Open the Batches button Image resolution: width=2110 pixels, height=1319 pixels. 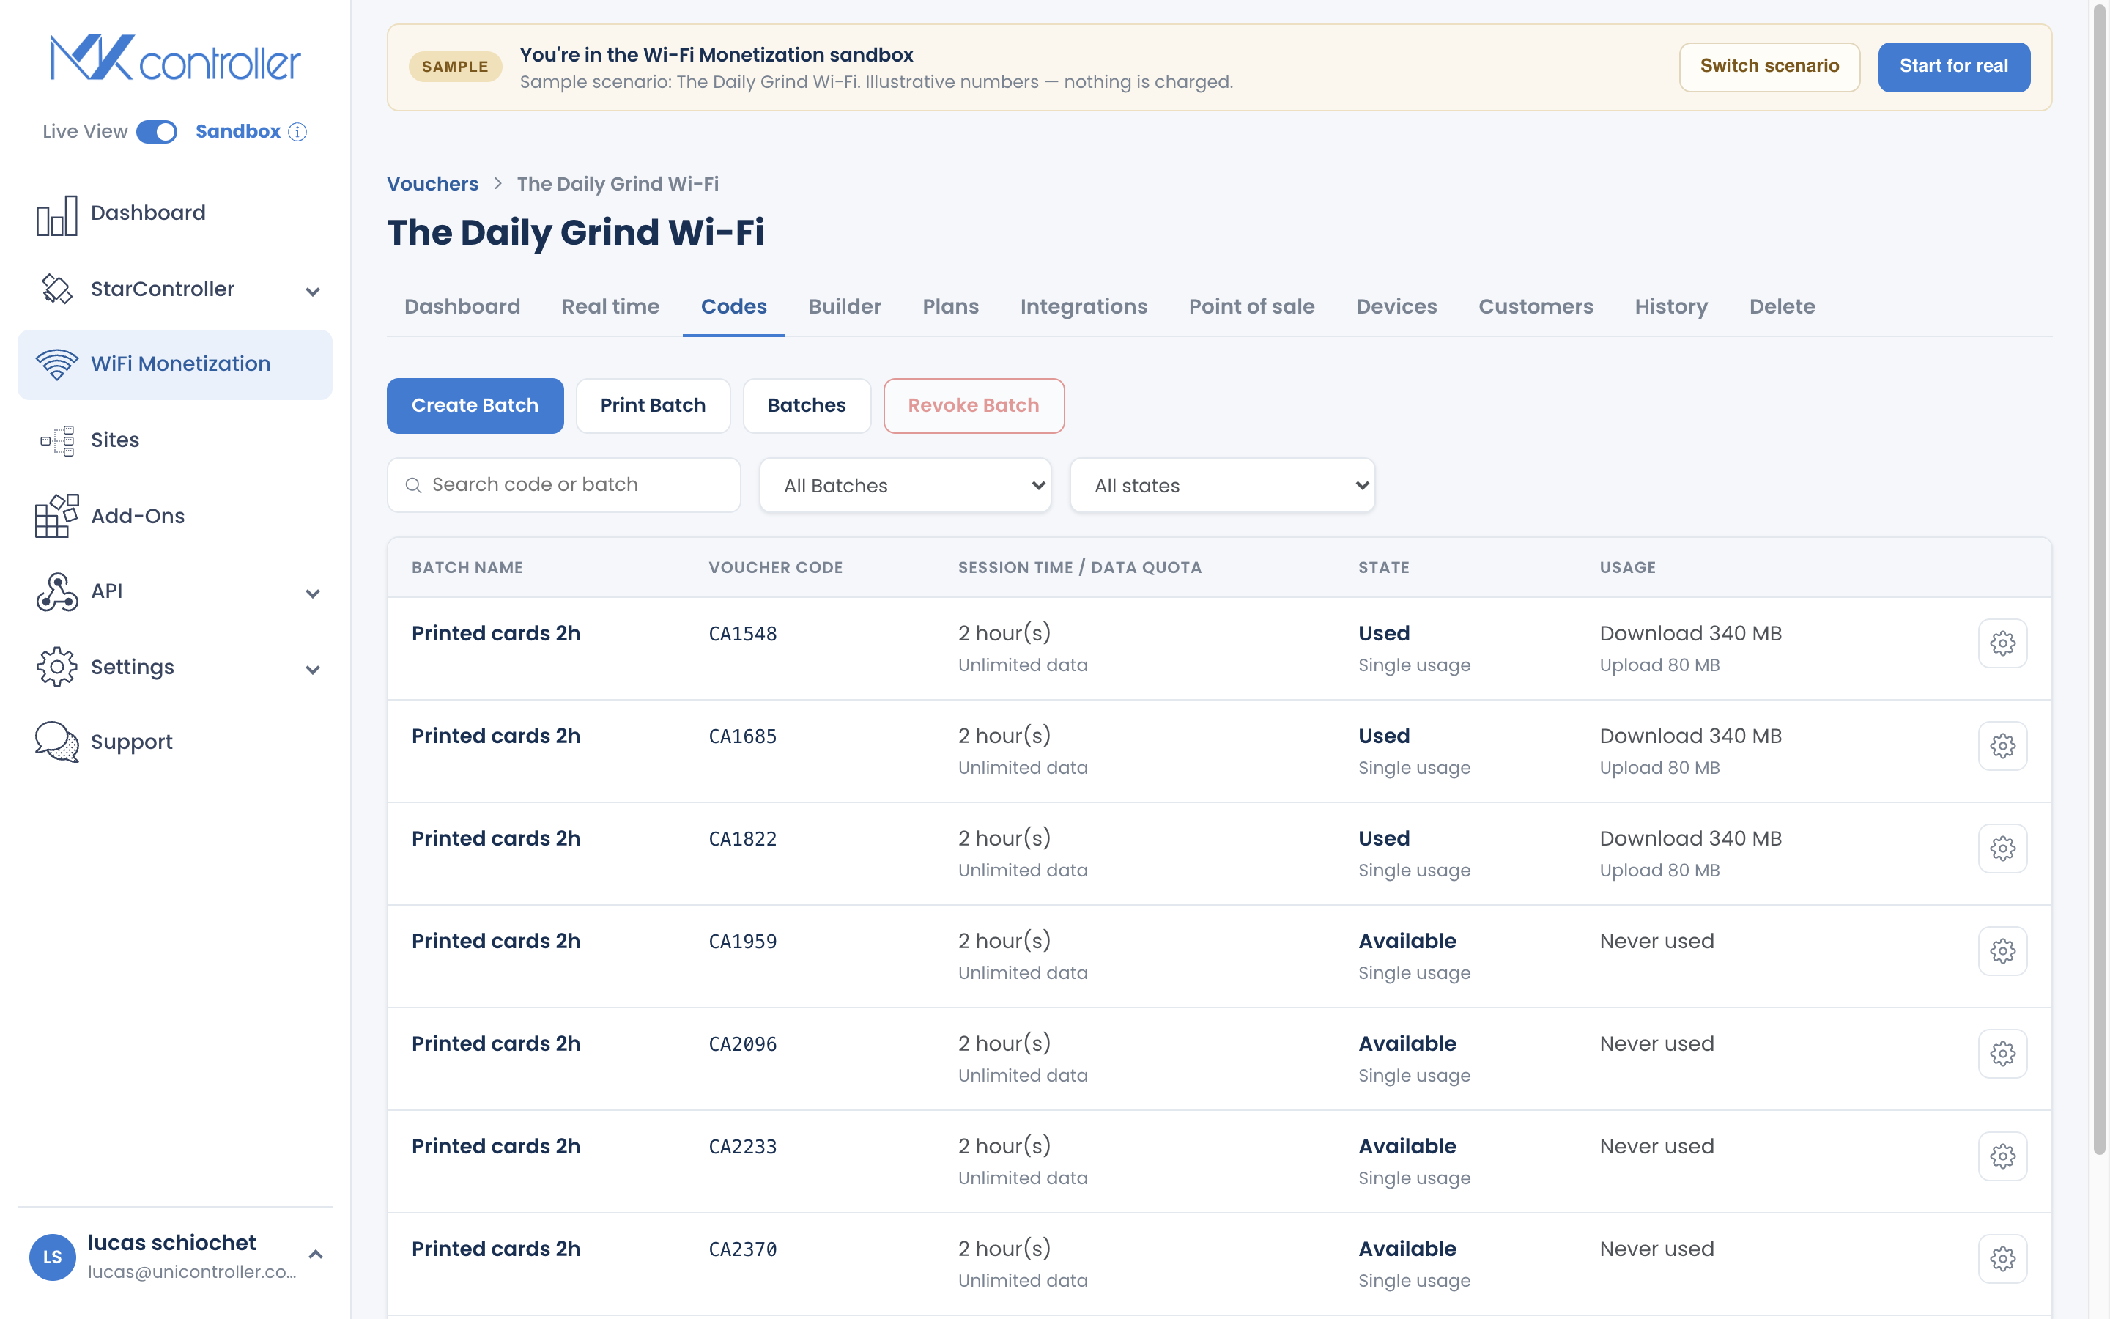(x=807, y=406)
